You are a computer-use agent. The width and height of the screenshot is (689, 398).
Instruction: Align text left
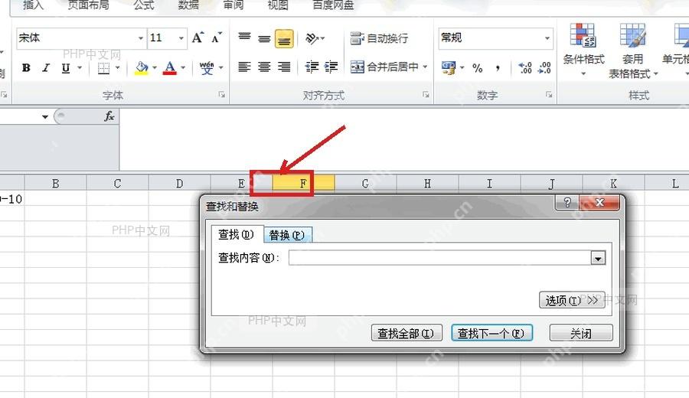click(x=244, y=67)
